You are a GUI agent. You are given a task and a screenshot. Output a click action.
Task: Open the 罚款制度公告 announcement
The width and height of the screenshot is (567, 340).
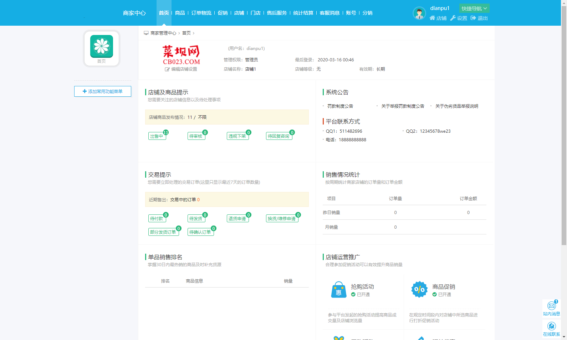(340, 106)
